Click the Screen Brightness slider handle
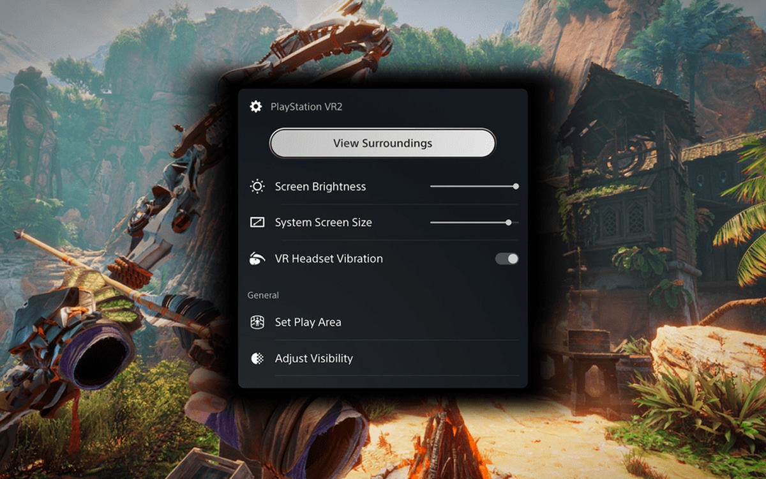766x479 pixels. click(x=516, y=186)
